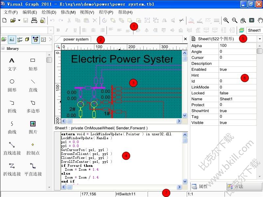Image resolution: width=263 pixels, height=197 pixels.
Task: Select the Locked property value false
Action: pos(238,93)
